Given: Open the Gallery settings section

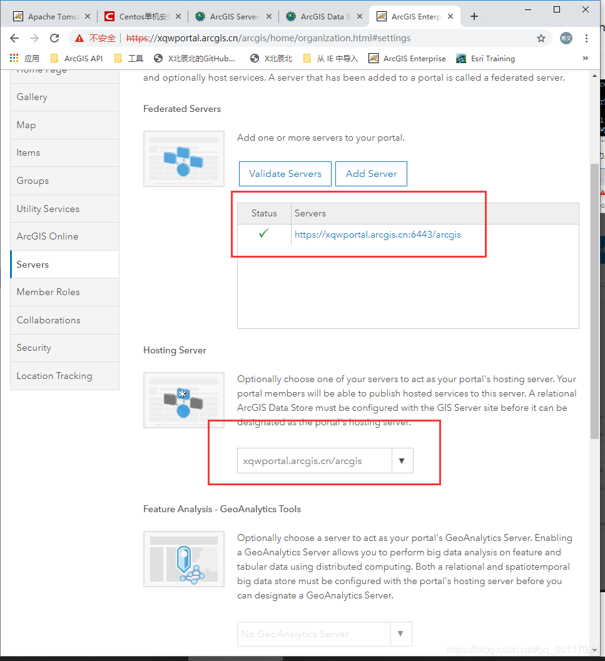Looking at the screenshot, I should click(x=64, y=98).
